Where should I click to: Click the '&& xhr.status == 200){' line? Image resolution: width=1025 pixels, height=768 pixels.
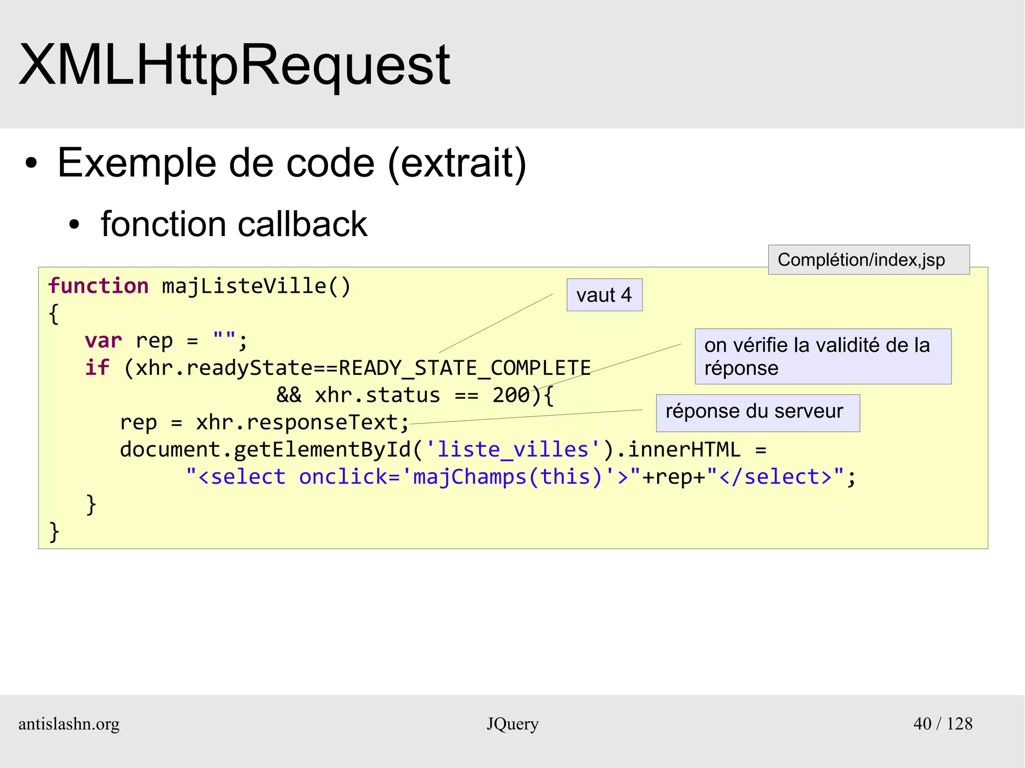click(415, 395)
